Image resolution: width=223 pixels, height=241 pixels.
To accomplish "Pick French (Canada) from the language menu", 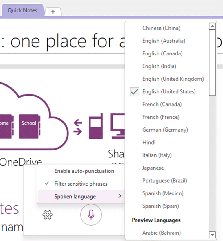I will 162,104.
